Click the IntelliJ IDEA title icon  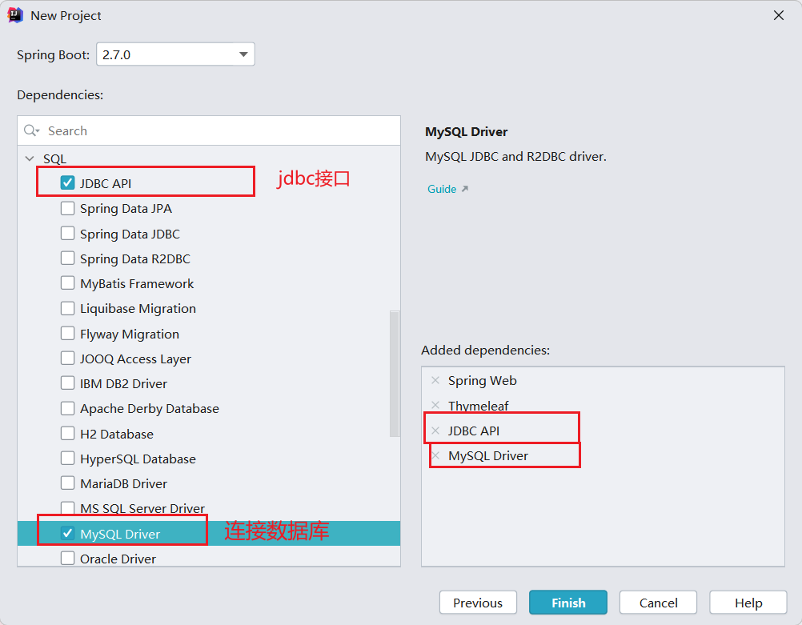point(15,15)
